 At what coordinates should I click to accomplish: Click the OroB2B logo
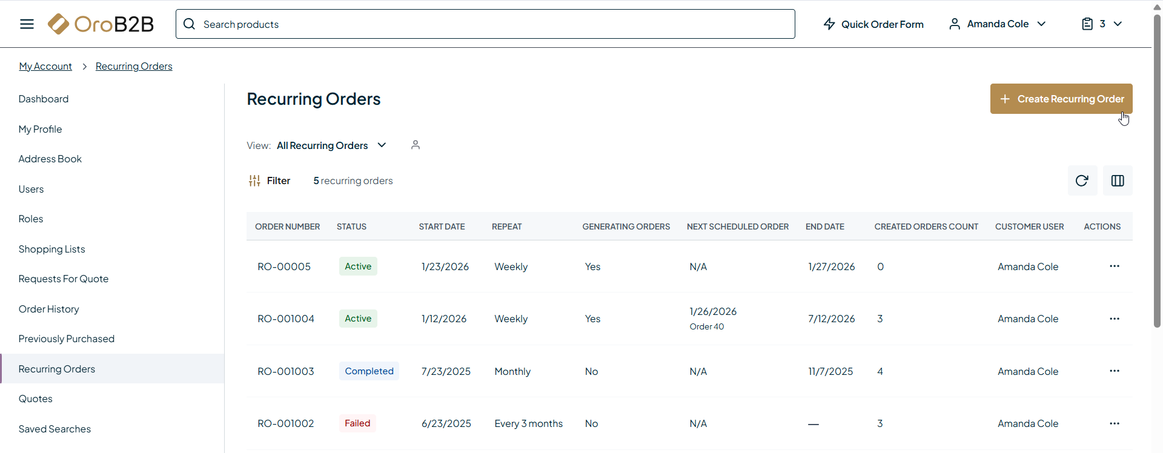coord(101,24)
